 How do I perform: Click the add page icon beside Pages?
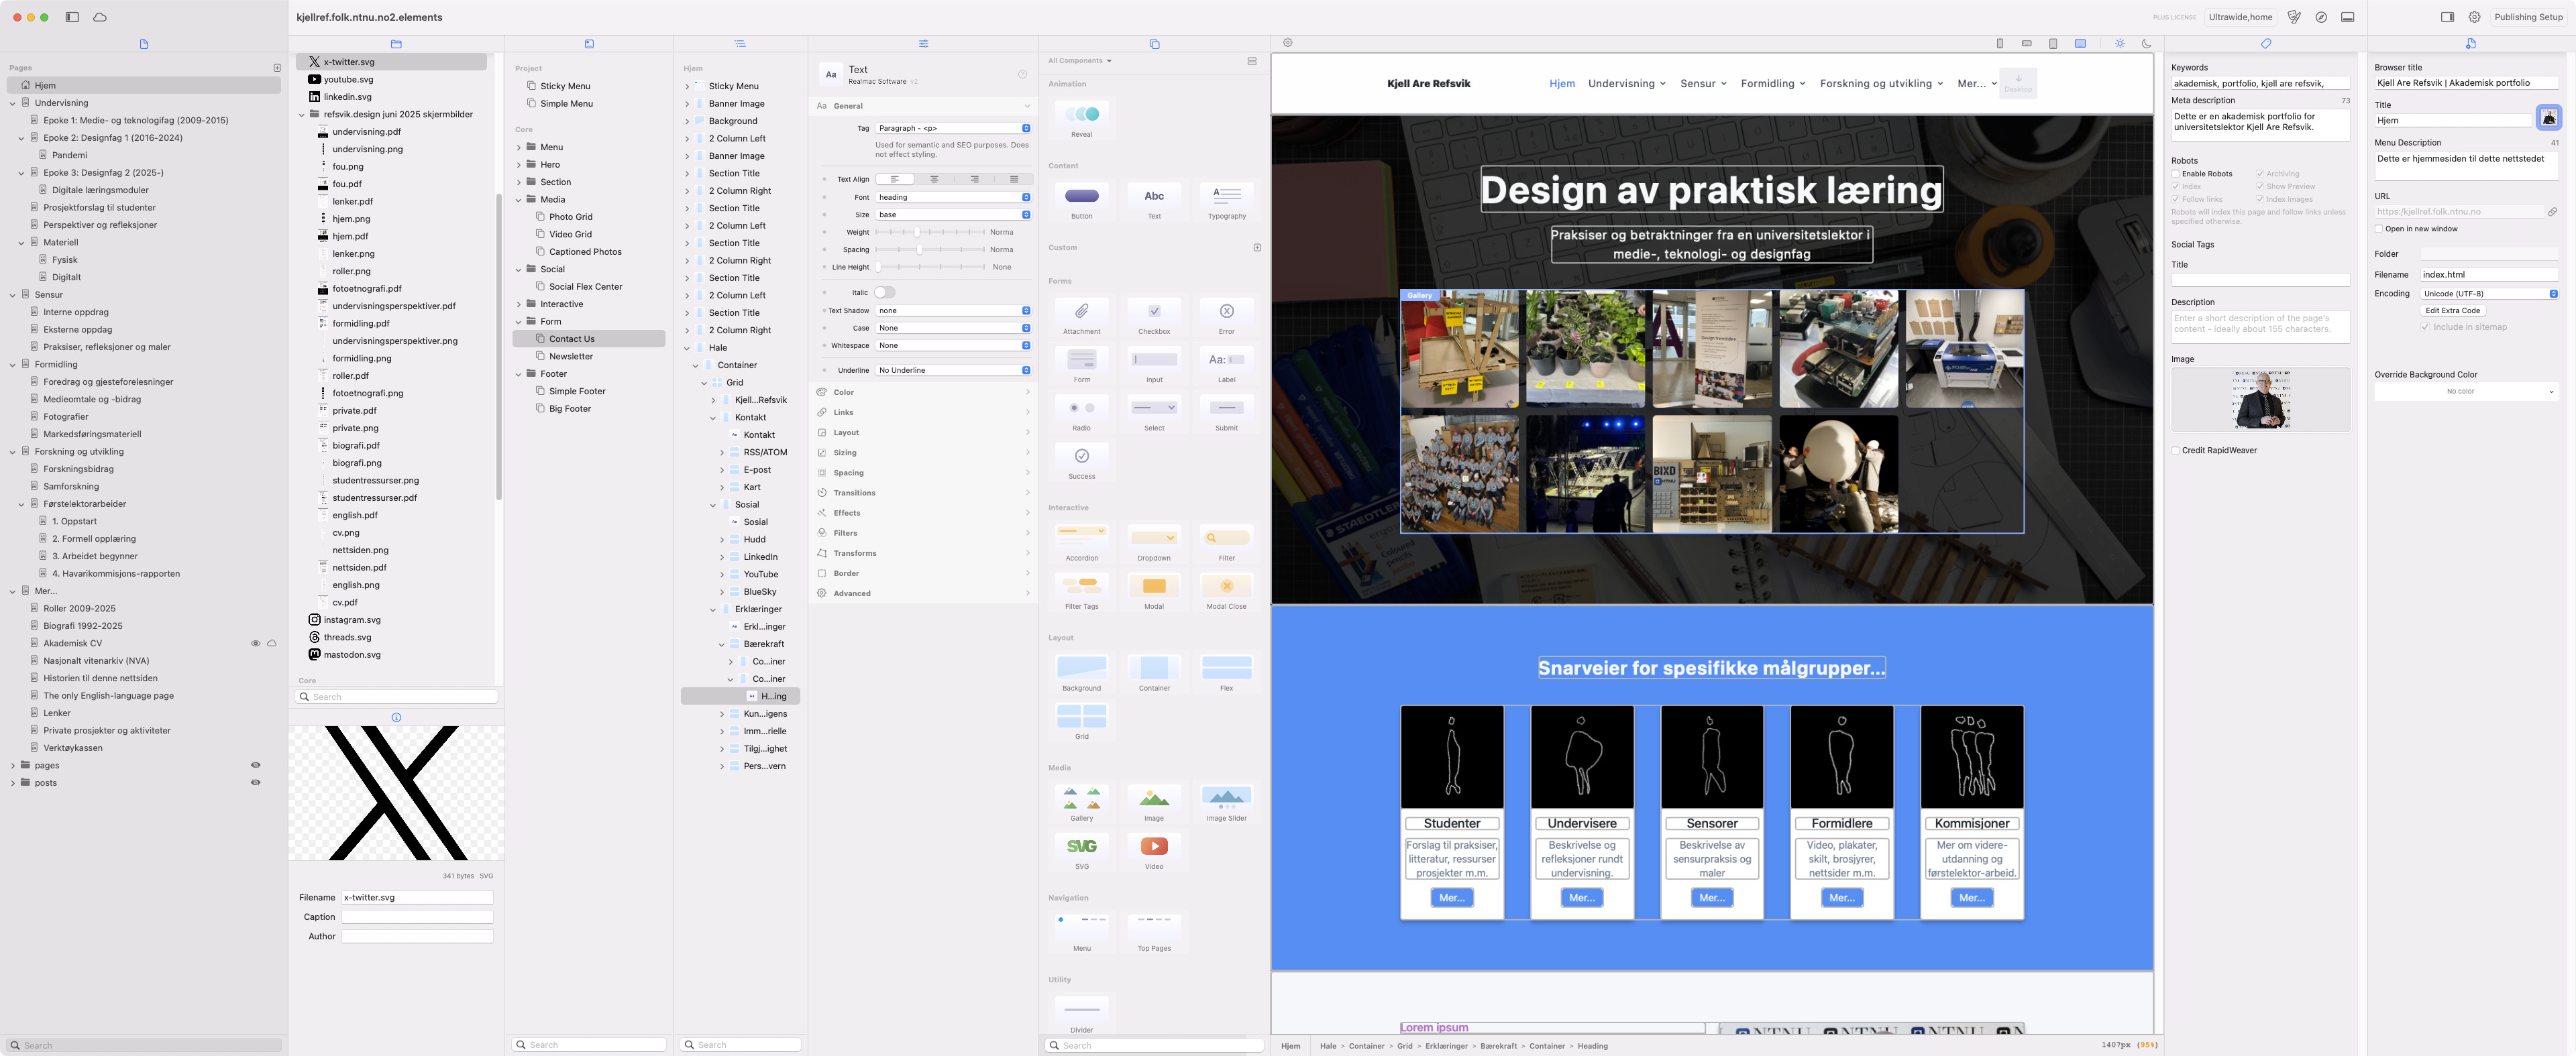(277, 68)
